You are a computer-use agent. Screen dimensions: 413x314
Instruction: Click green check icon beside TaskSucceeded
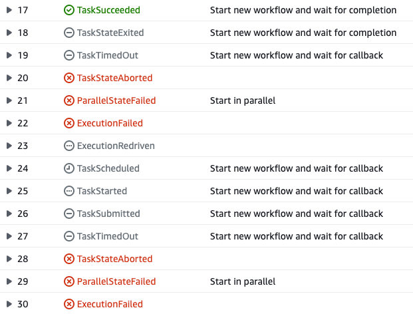coord(69,10)
